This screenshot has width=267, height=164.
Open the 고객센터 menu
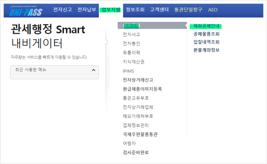[x=160, y=10]
